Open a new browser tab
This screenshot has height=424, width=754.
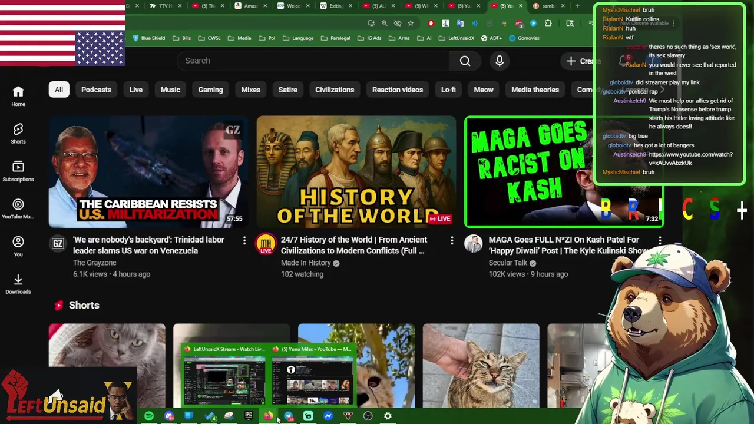click(577, 6)
